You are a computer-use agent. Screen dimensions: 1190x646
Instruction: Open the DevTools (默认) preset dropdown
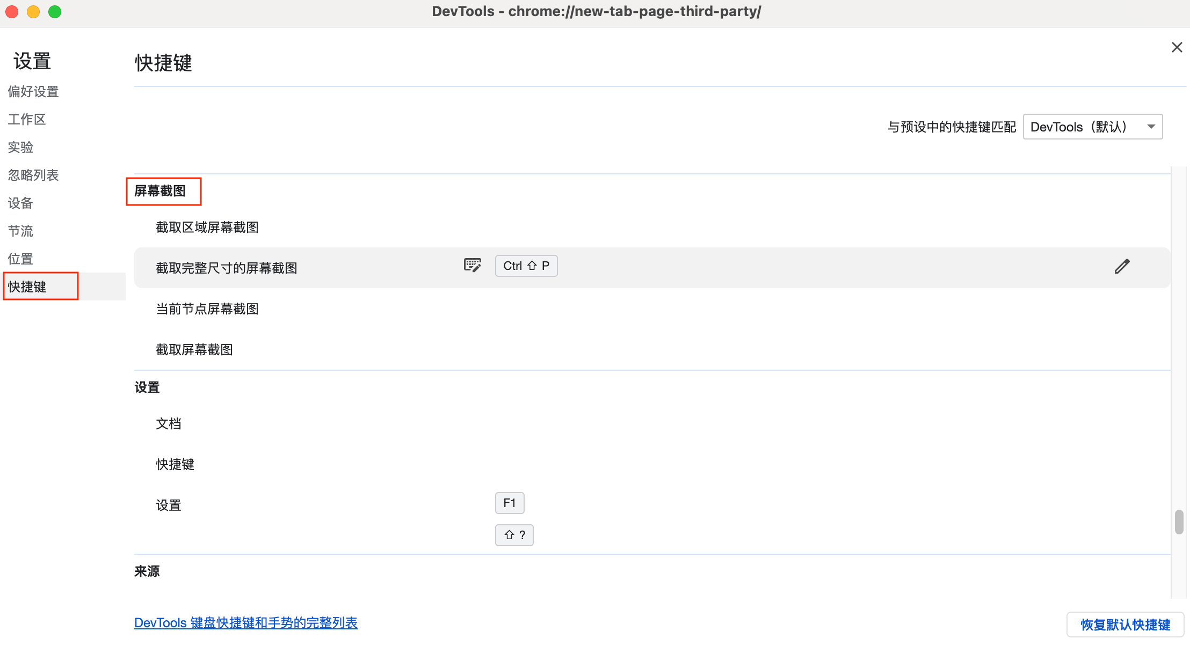[x=1092, y=127]
